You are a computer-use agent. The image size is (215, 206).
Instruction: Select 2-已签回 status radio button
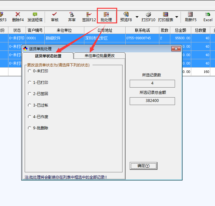[x=29, y=94]
